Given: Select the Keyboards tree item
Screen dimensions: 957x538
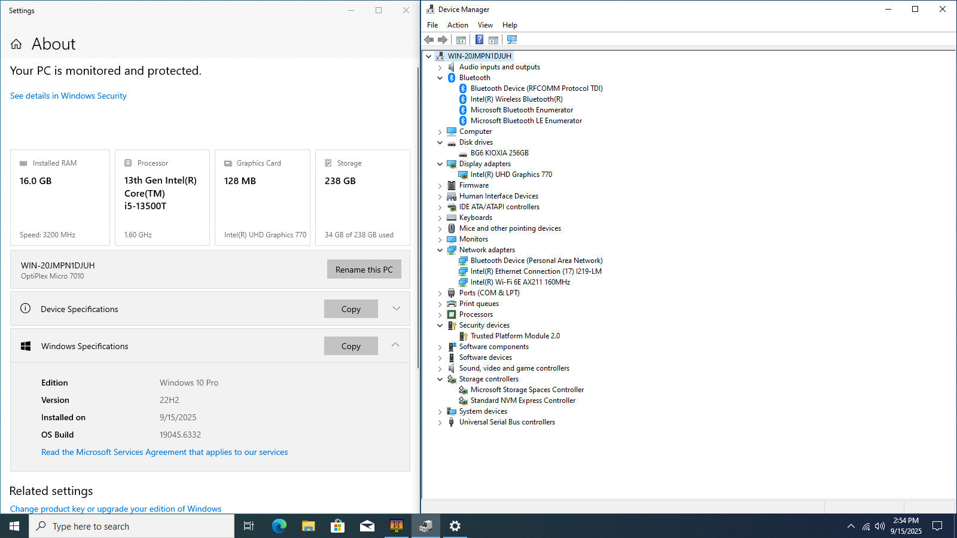Looking at the screenshot, I should [x=476, y=218].
